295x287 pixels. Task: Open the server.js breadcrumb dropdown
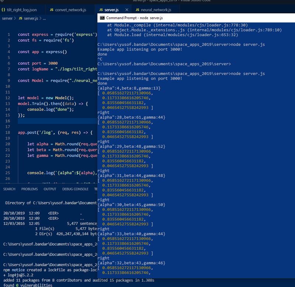pyautogui.click(x=31, y=18)
